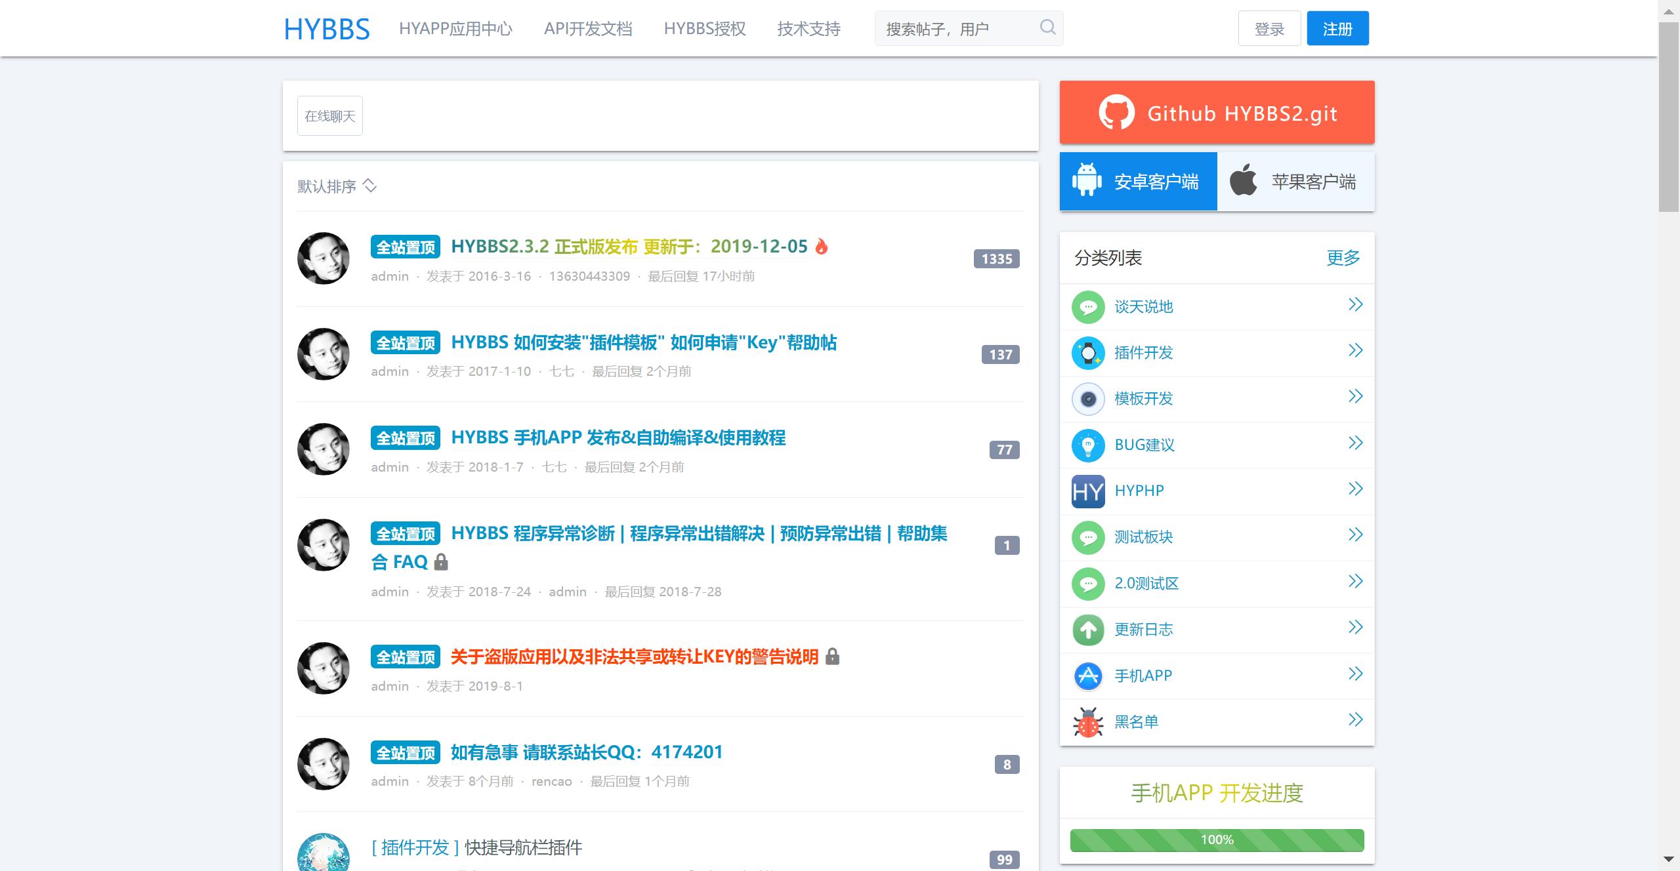Screen dimensions: 1680x871
Task: Click the [ 插件开发 ] category tag link
Action: [x=415, y=847]
